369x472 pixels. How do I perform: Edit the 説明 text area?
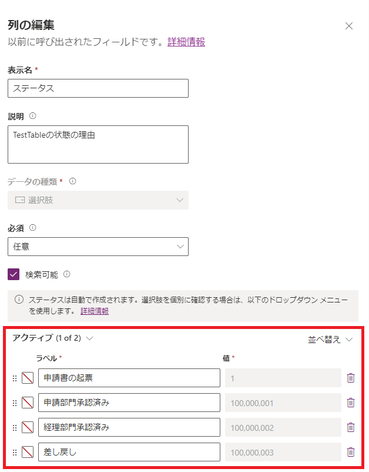[98, 145]
